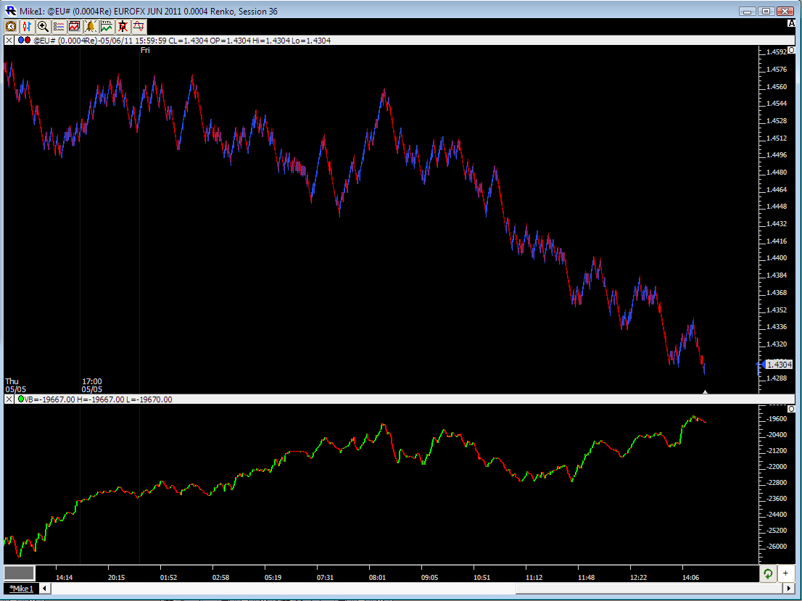Click the left arrow of horizontal scrollbar

click(x=44, y=588)
